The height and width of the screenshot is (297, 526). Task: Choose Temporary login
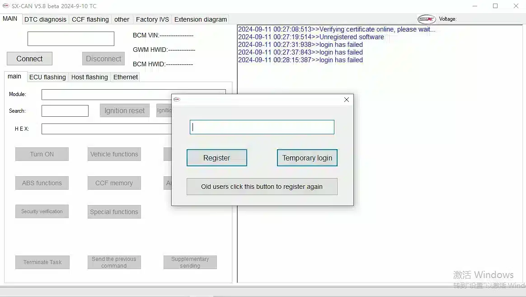(x=307, y=158)
